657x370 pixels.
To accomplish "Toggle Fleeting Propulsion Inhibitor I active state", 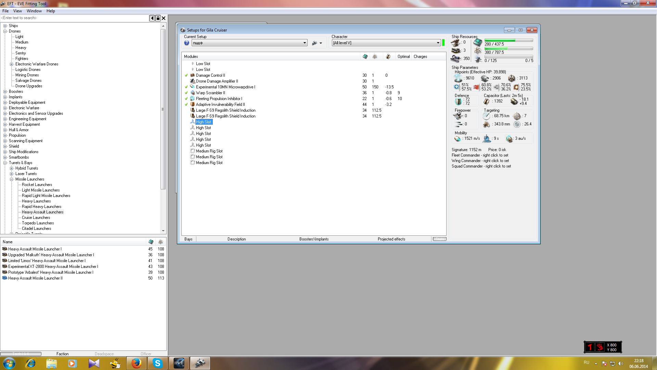I will click(186, 99).
